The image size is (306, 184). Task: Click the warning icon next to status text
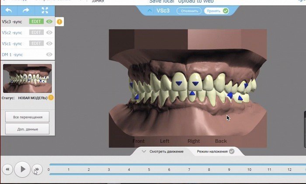pos(51,97)
